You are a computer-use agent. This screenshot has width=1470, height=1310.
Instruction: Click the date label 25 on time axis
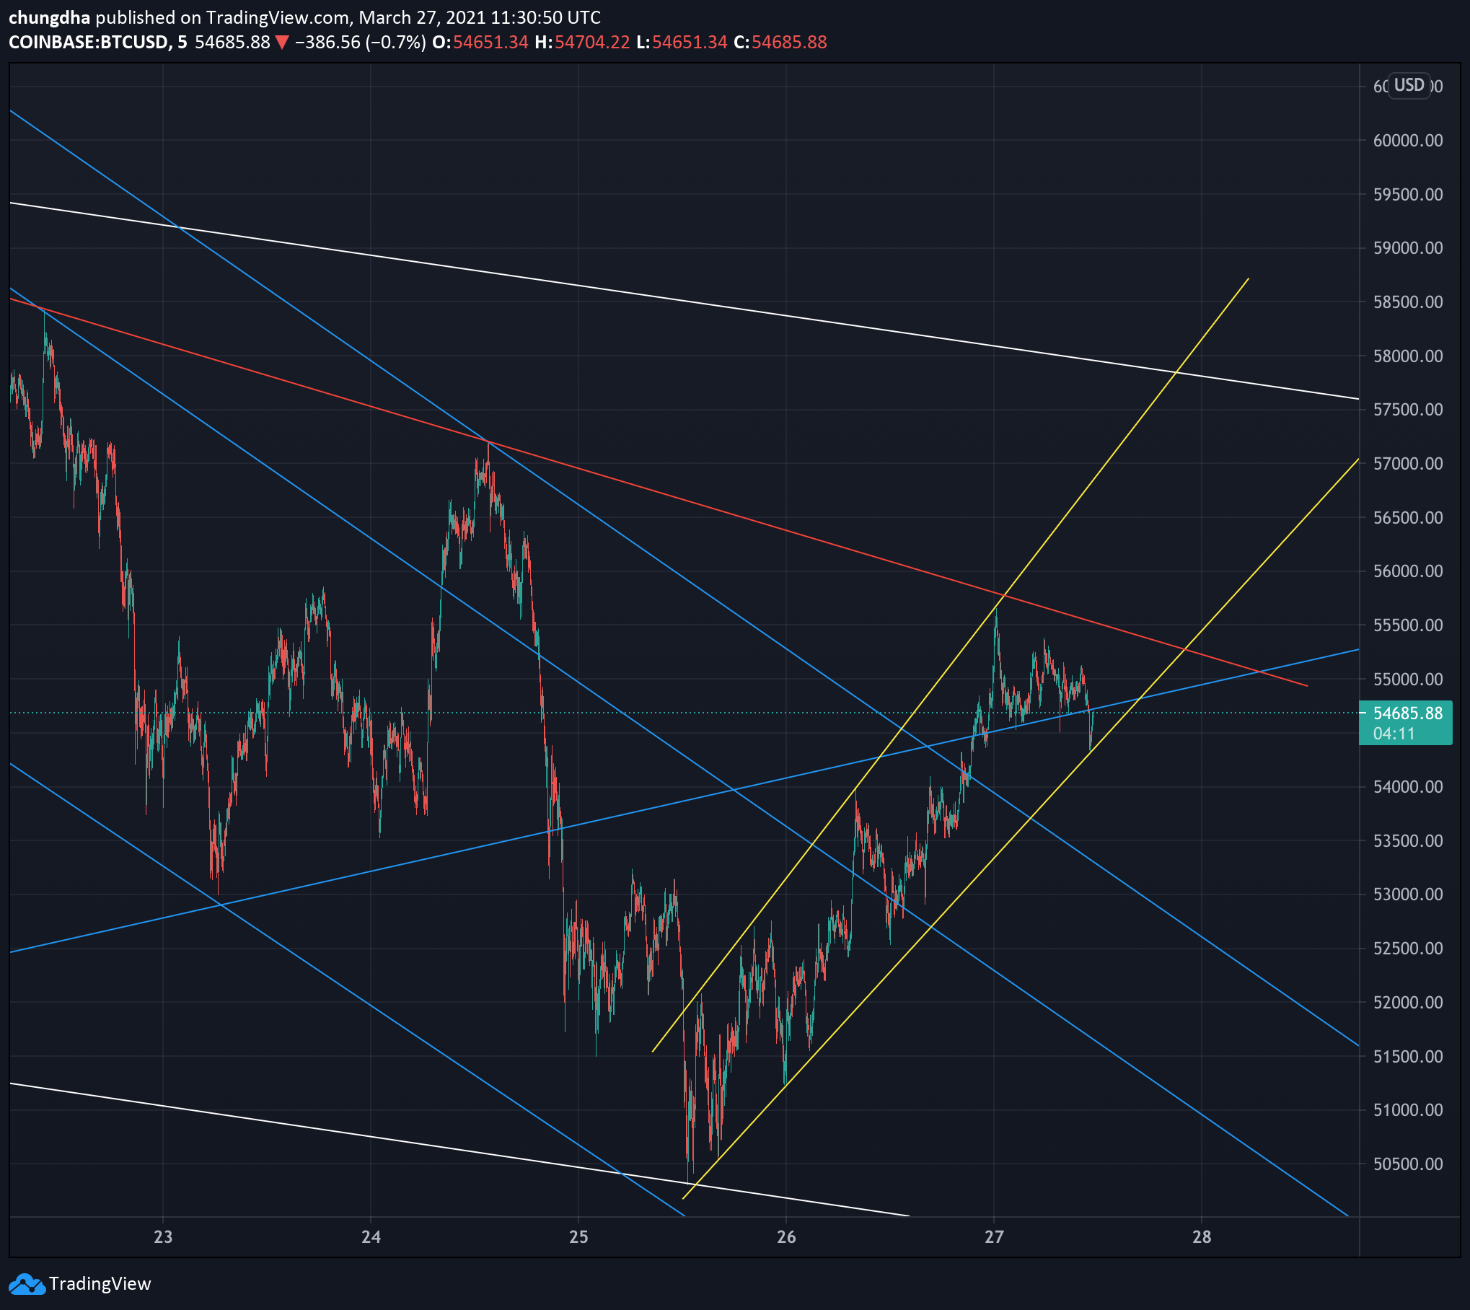click(578, 1236)
